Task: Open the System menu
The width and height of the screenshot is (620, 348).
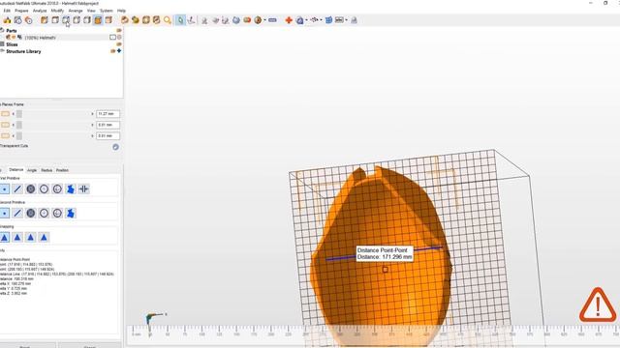Action: (x=106, y=11)
